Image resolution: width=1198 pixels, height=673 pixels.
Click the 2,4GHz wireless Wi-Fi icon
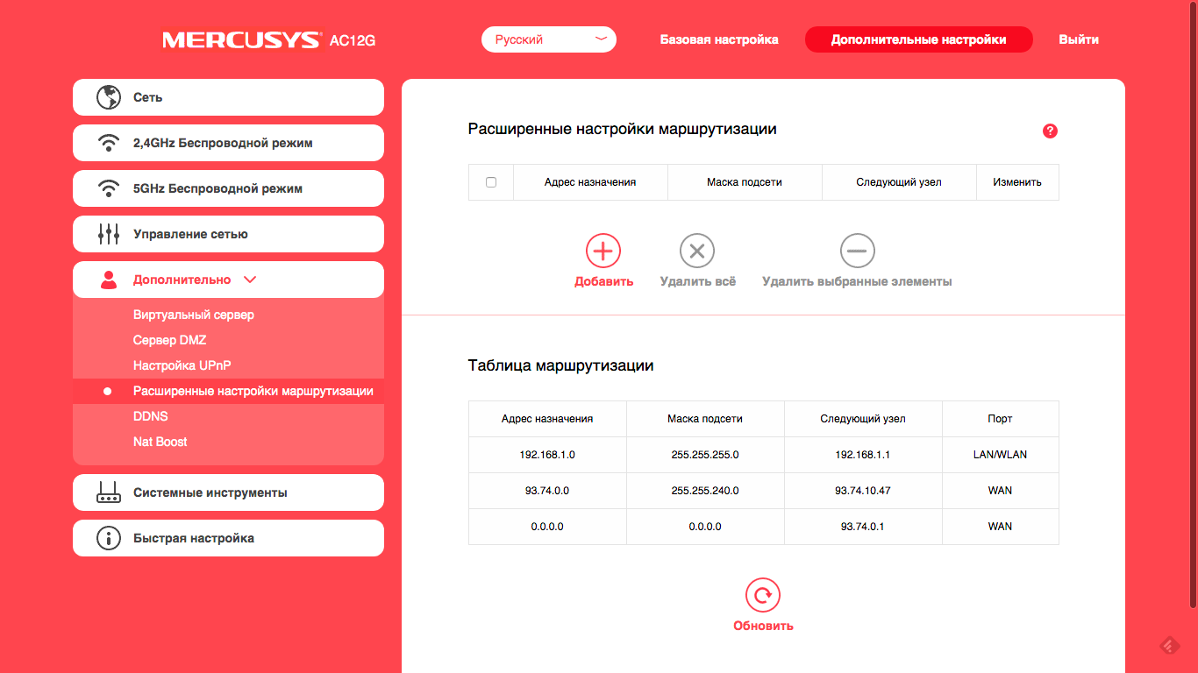[x=109, y=143]
